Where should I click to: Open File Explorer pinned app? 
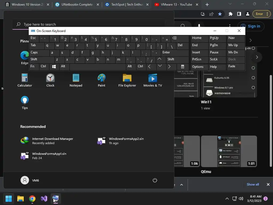point(127,80)
